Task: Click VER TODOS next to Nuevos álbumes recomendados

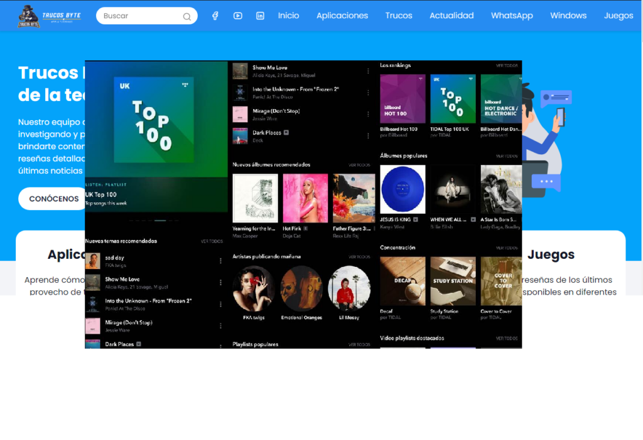Action: [x=359, y=165]
